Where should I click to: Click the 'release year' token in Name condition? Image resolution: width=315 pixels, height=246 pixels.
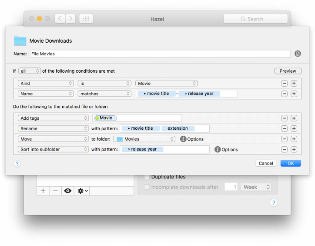point(199,93)
